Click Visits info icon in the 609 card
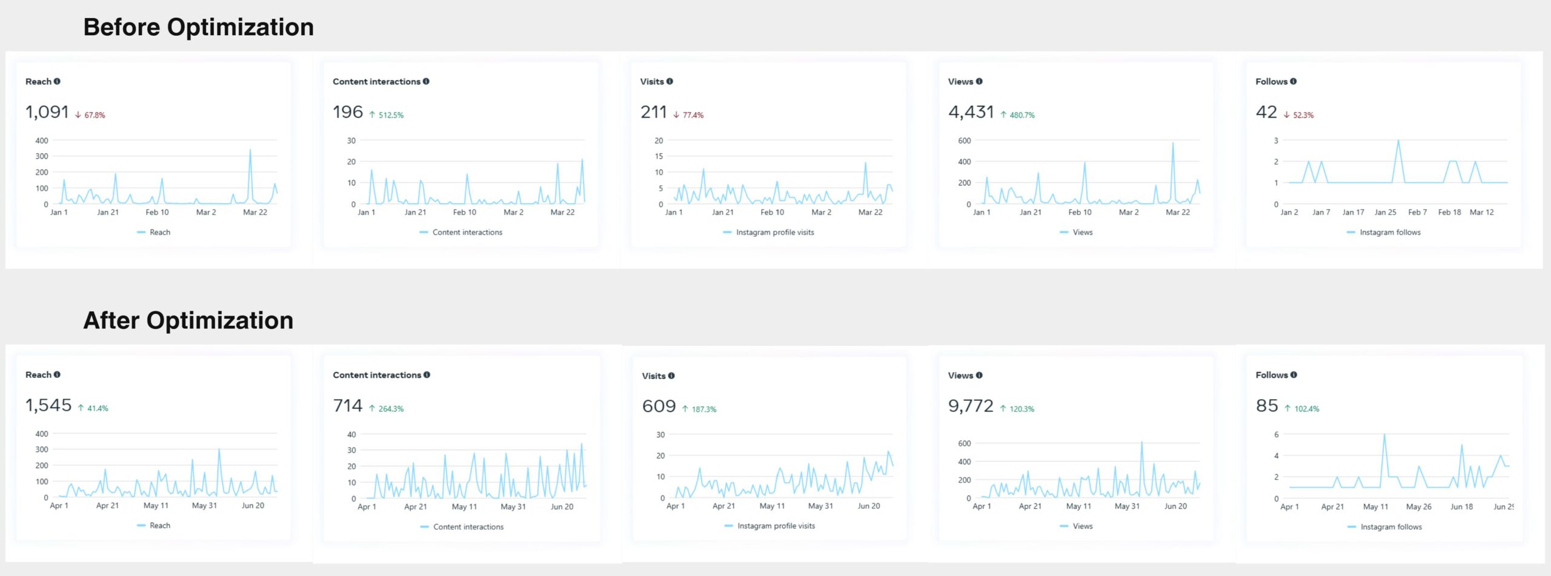This screenshot has height=576, width=1551. 671,376
